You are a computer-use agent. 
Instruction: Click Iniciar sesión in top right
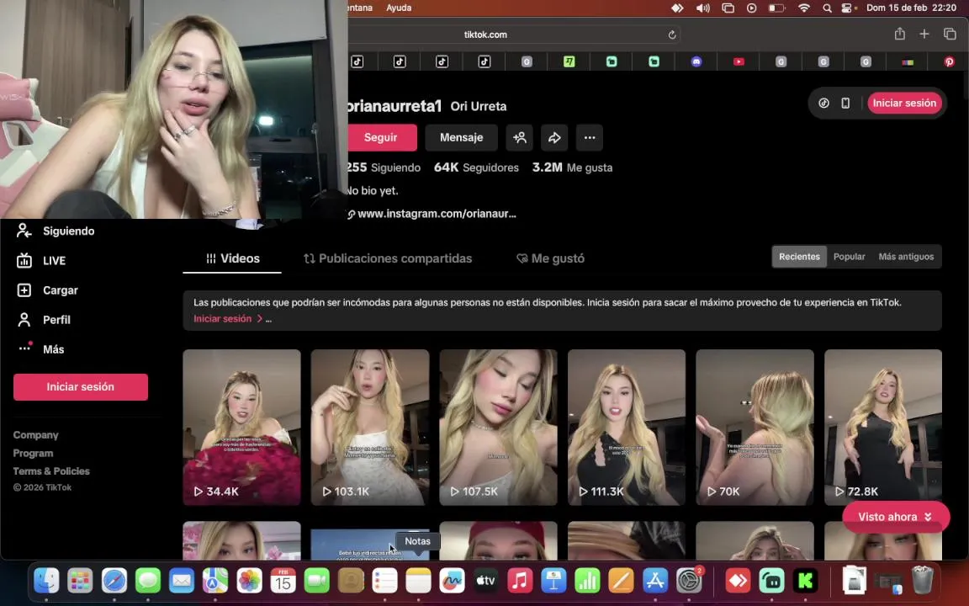(905, 104)
